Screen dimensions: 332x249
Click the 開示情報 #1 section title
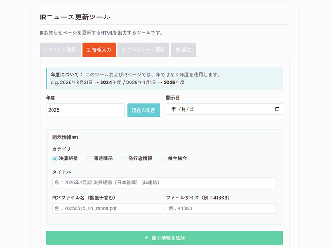point(65,137)
